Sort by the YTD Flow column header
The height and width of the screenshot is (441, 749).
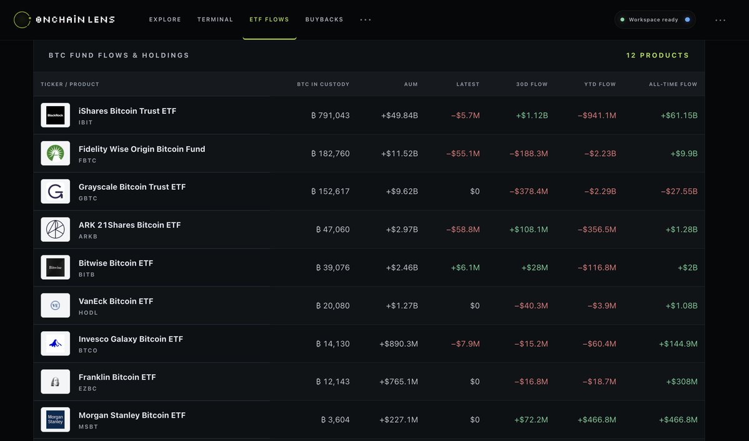(600, 84)
